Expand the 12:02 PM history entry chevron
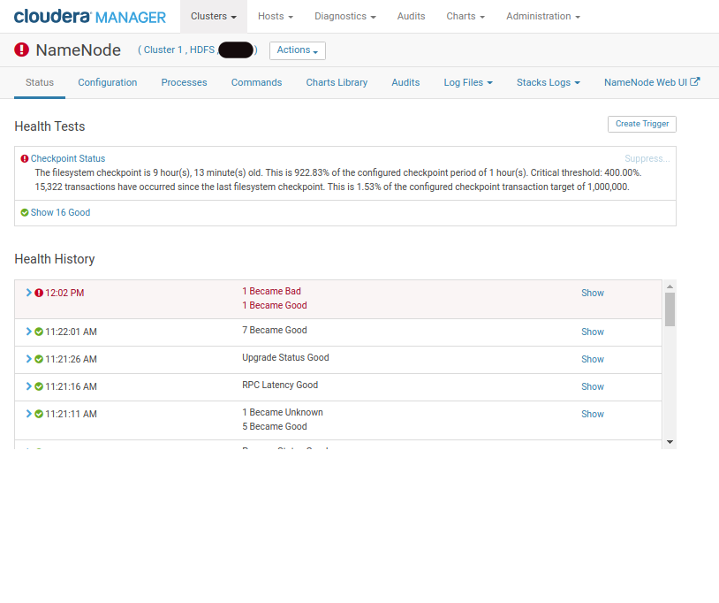Screen dimensions: 719x603 pyautogui.click(x=28, y=293)
